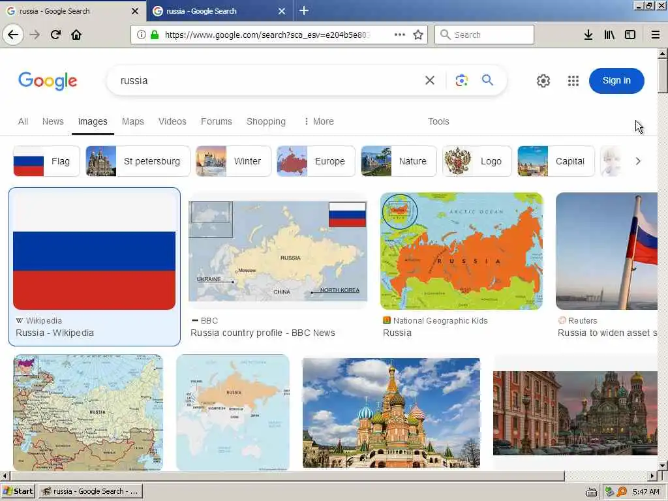
Task: Expand the More search filters menu
Action: [318, 121]
